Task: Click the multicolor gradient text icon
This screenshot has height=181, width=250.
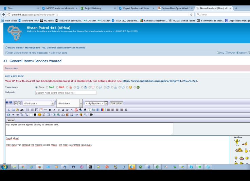Action: coord(102,110)
